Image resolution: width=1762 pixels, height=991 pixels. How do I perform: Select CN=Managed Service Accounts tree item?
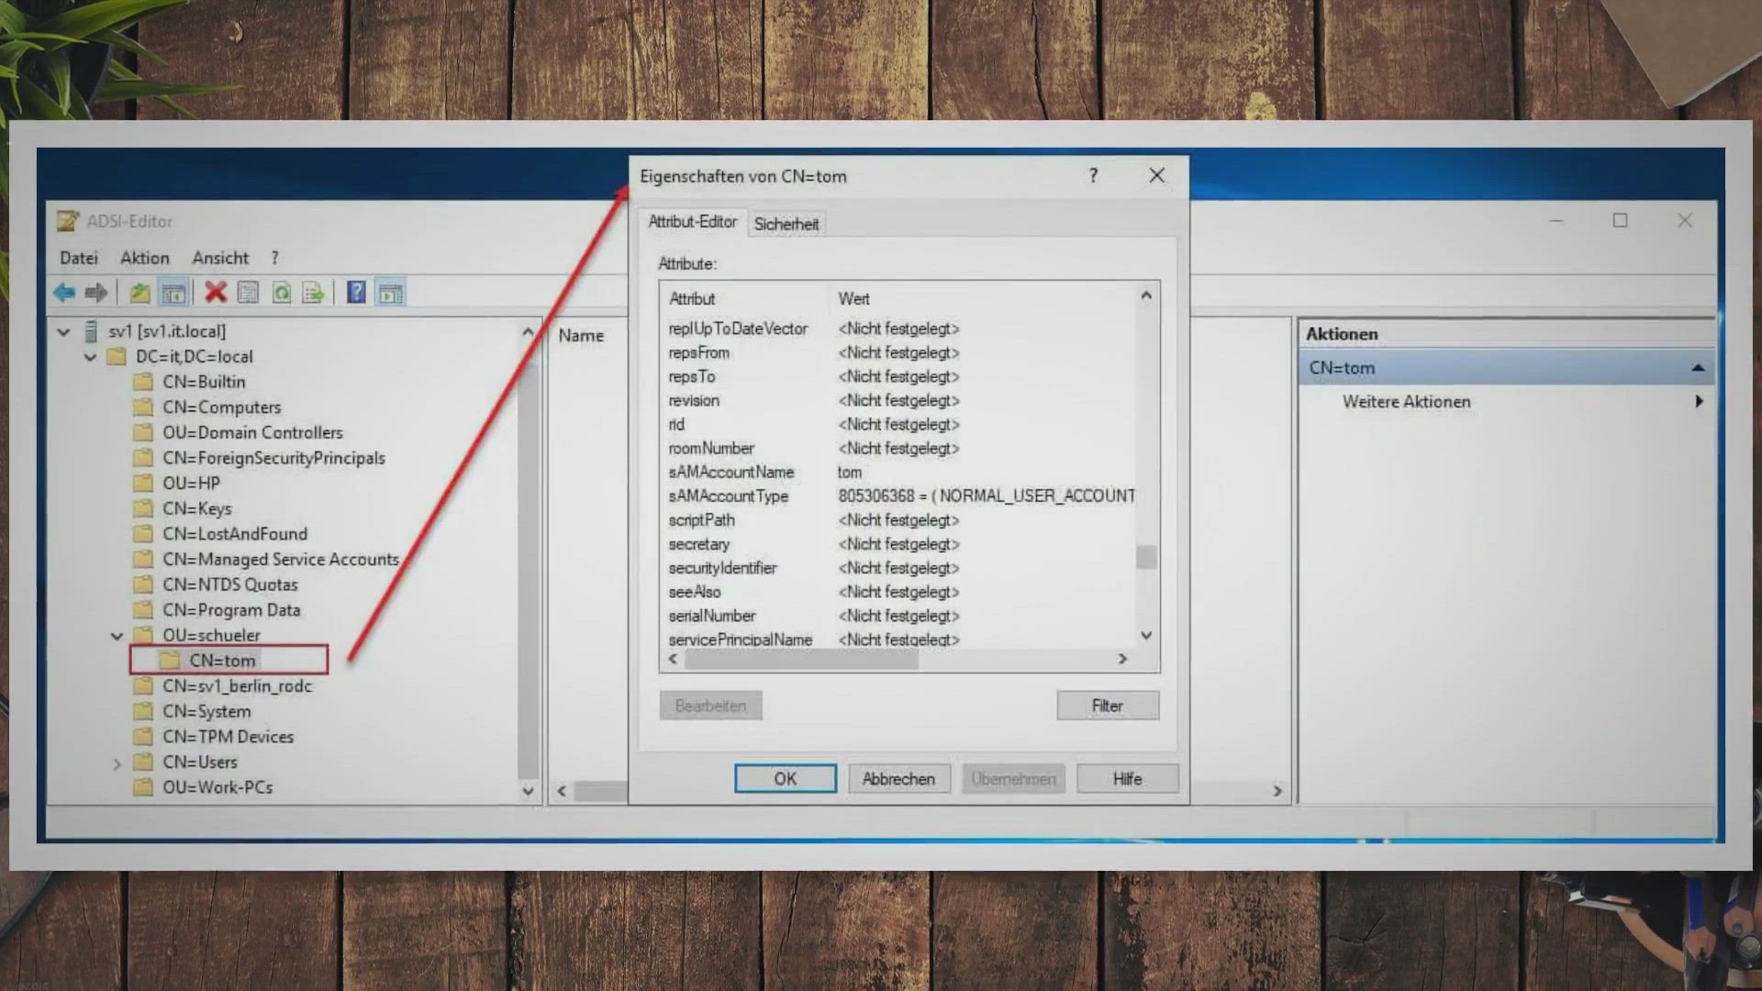point(281,560)
